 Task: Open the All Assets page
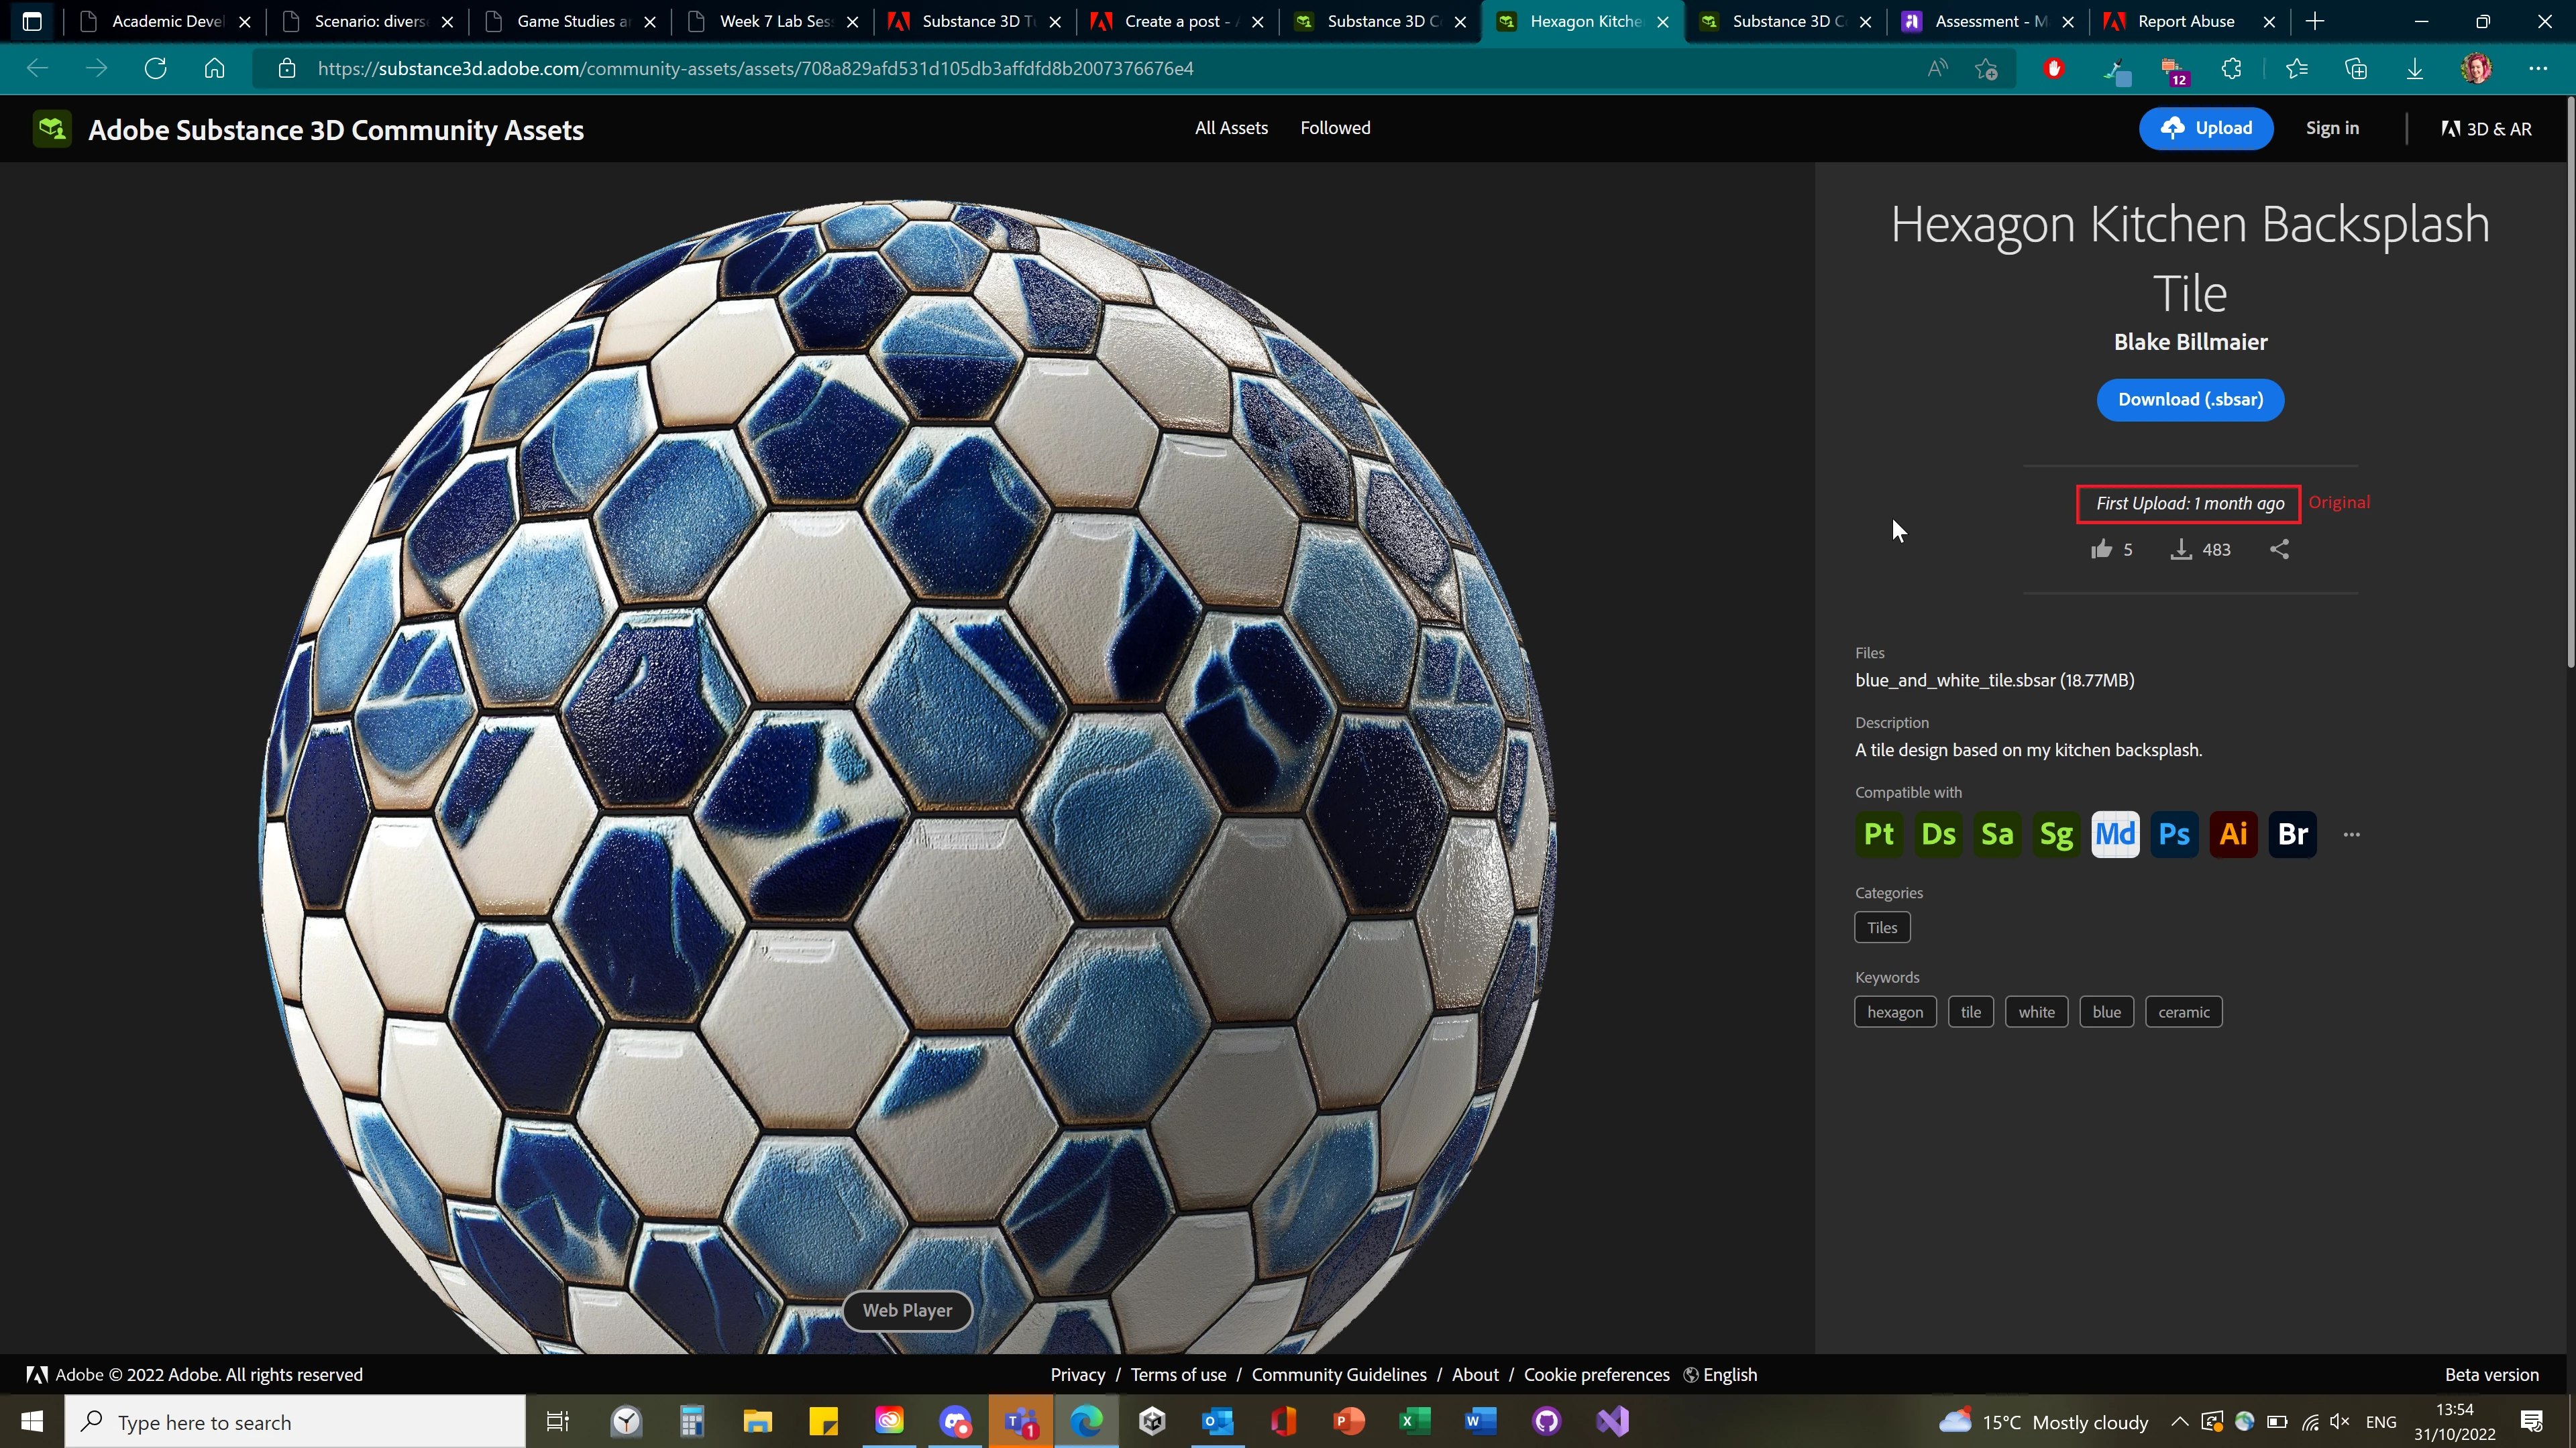(1231, 128)
